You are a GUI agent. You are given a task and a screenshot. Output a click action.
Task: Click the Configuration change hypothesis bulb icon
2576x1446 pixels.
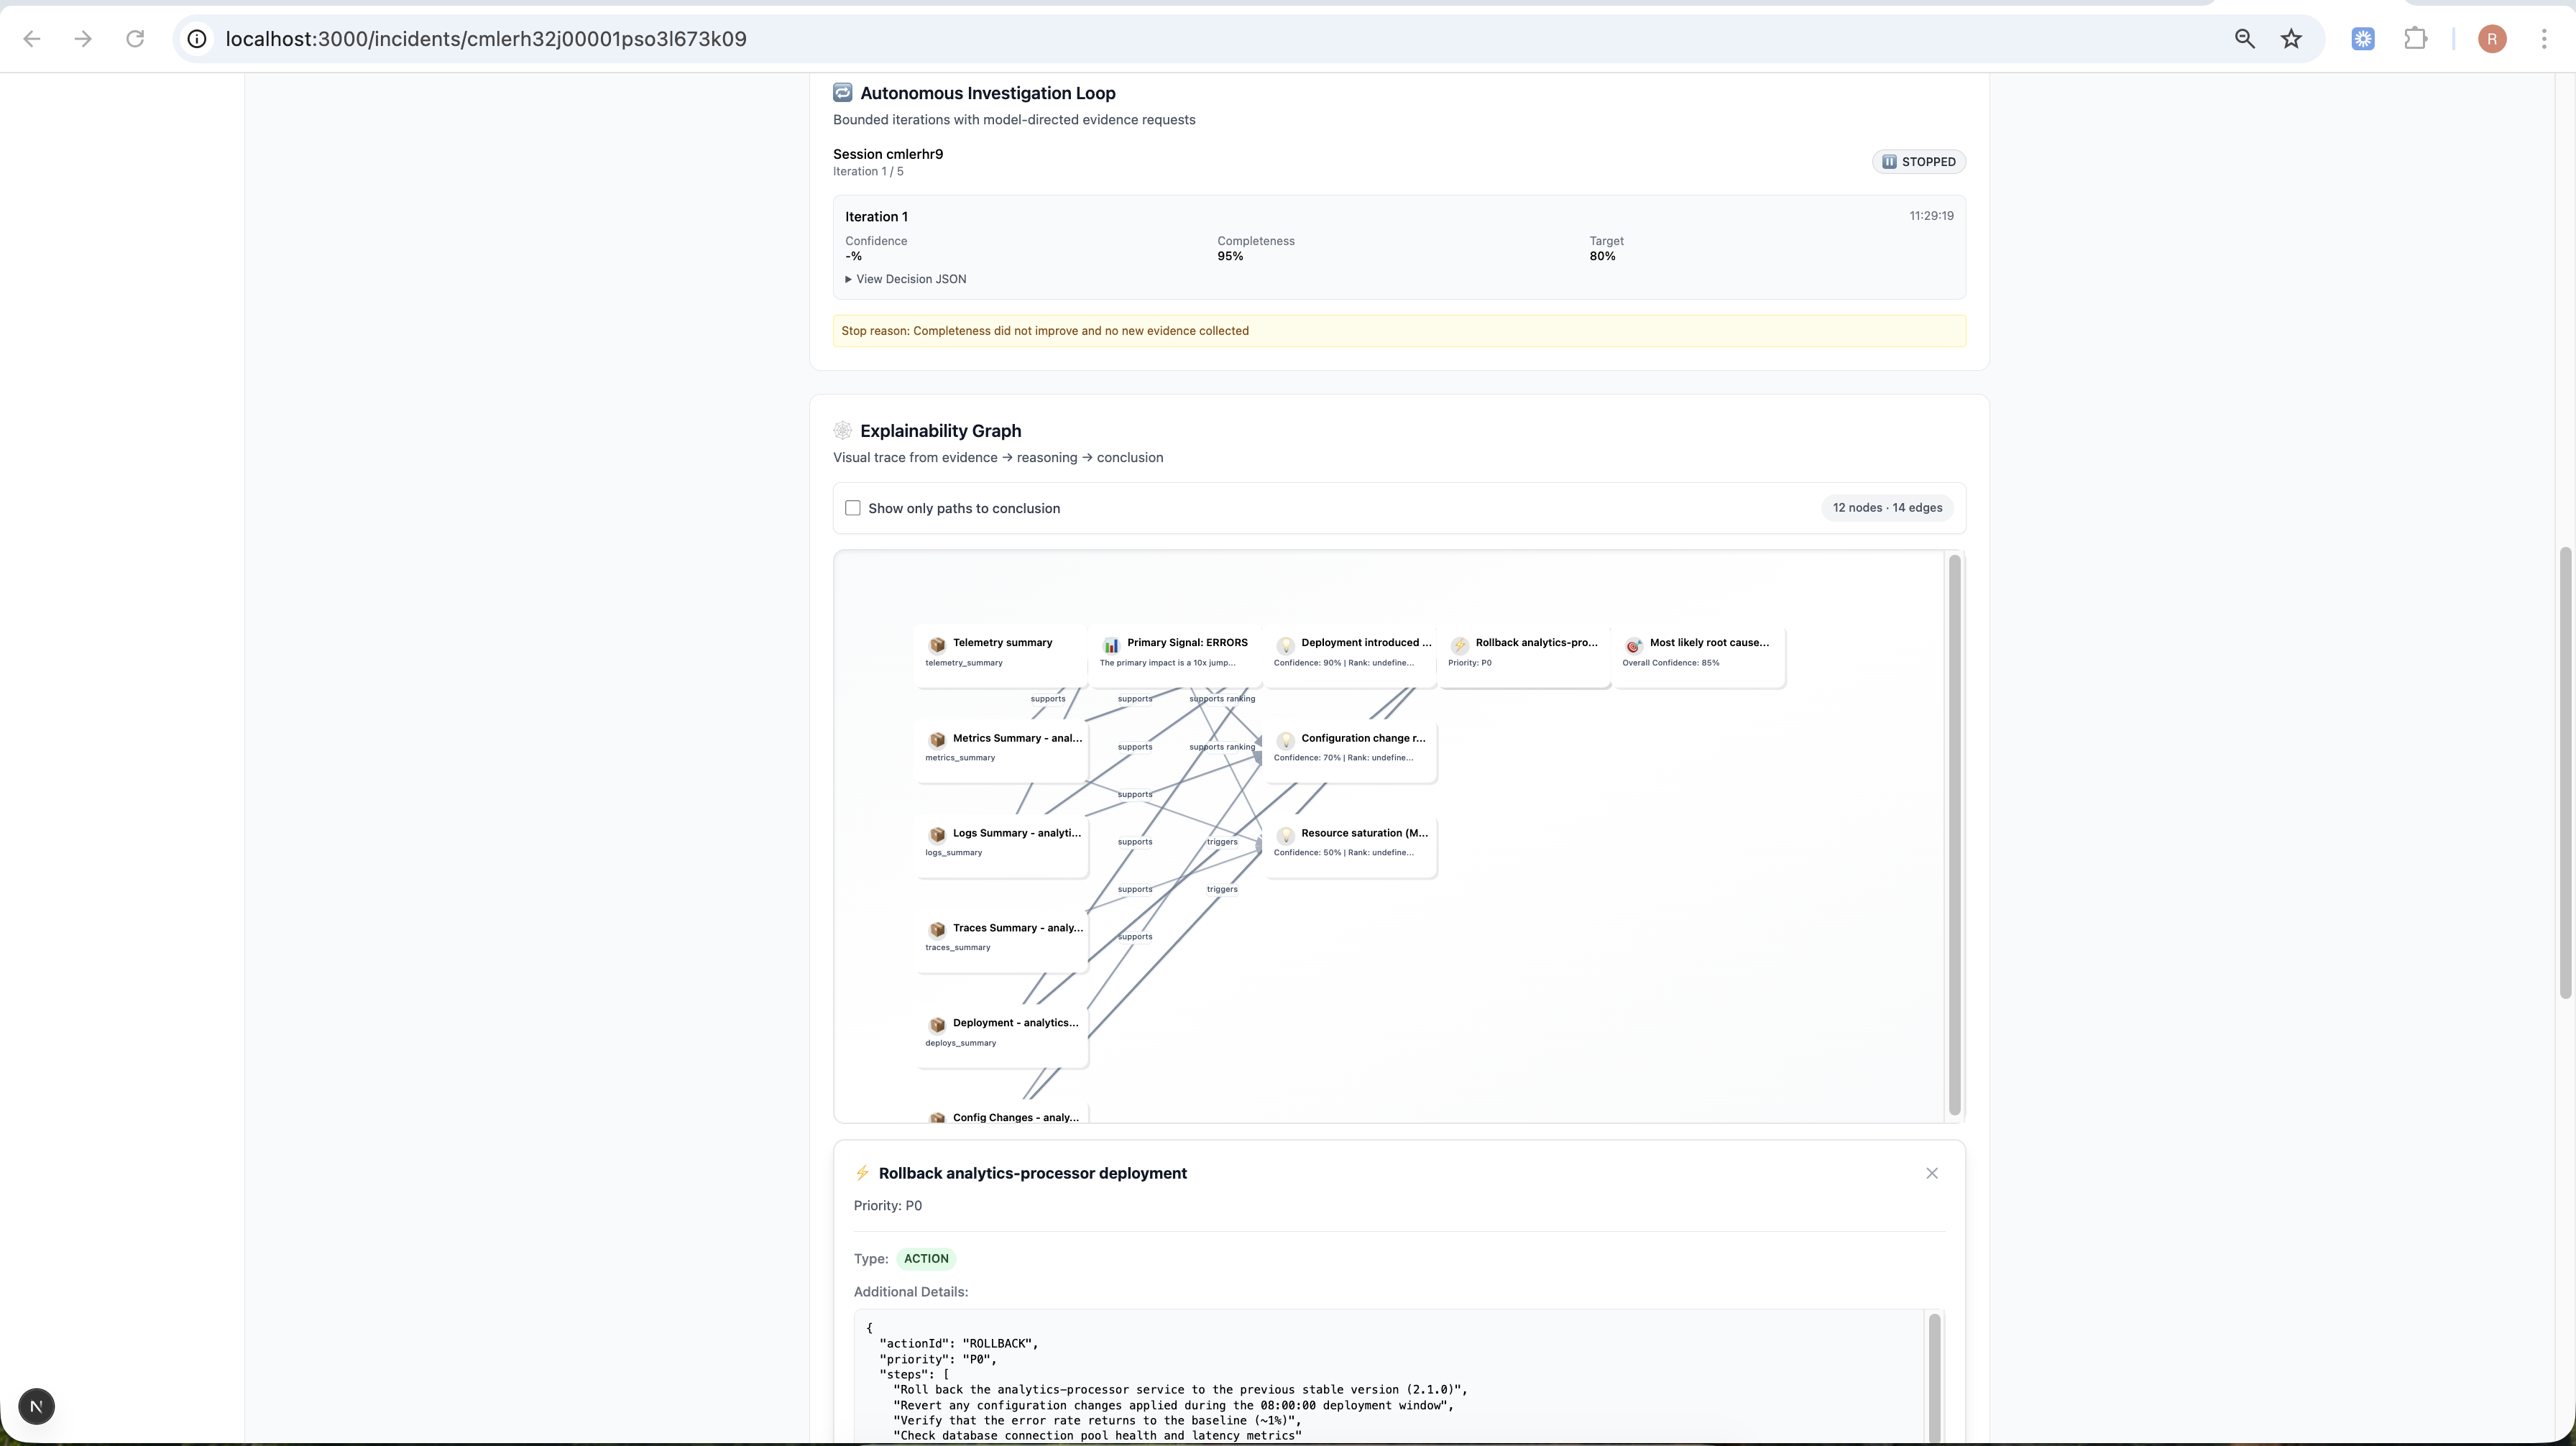(x=1285, y=740)
